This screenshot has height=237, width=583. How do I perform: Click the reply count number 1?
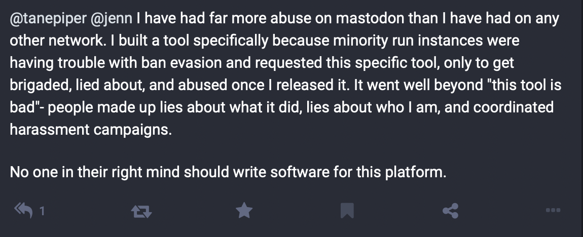pos(42,211)
